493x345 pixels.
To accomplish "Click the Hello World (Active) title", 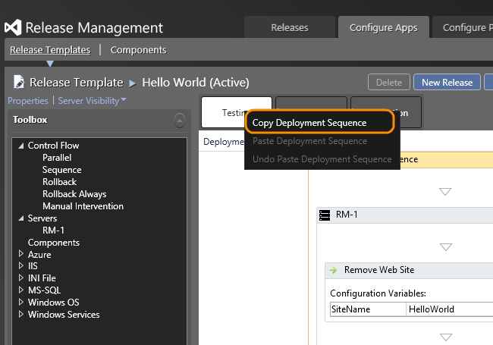I will [196, 83].
